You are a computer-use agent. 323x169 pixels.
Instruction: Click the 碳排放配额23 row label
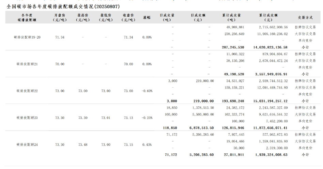coord(27,118)
